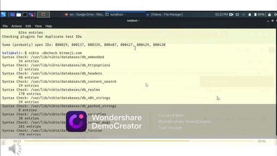
Task: Click the 'Some (probably) open IDs' line
Action: click(x=84, y=45)
